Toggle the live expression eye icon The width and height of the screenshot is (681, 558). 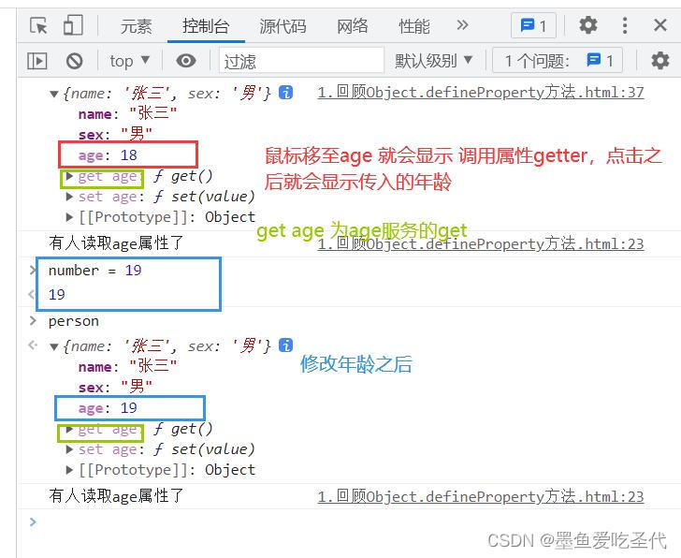pyautogui.click(x=186, y=61)
